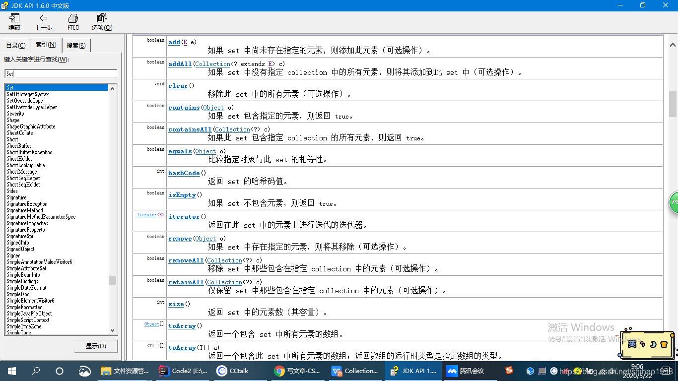Switch to the 搜索 (Search) tab
Image resolution: width=678 pixels, height=381 pixels.
(75, 45)
